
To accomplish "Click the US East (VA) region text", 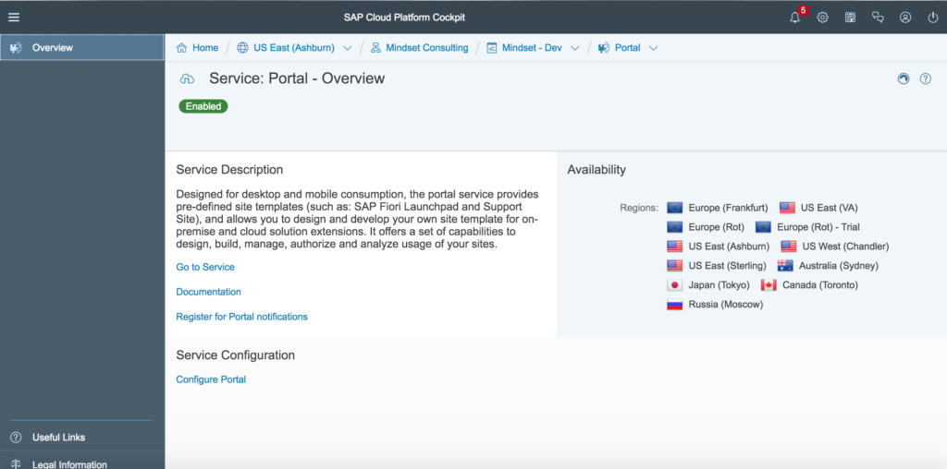I will pyautogui.click(x=830, y=208).
